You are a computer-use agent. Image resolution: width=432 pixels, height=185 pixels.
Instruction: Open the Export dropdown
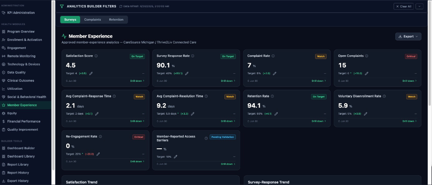pos(408,36)
